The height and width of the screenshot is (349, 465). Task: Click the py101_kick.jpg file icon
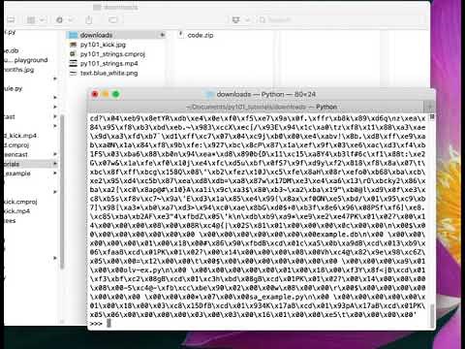[74, 45]
